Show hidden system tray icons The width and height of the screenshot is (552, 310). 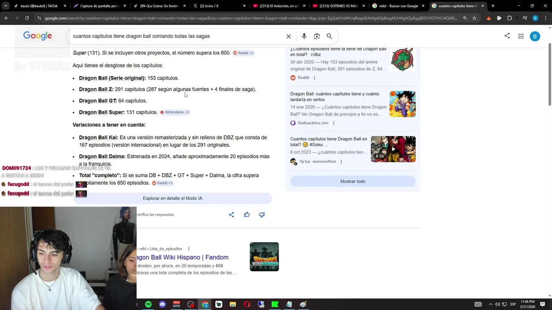490,304
